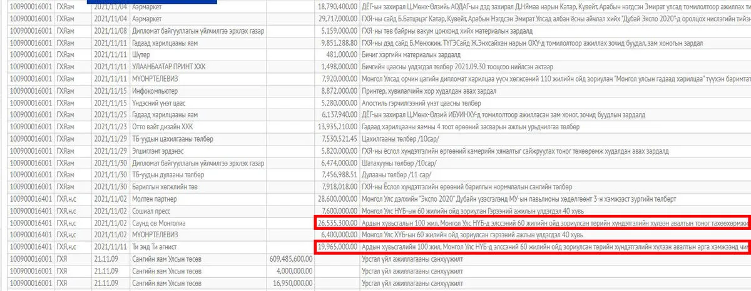Click payee cell 'Инфокомпьютер'

156,91
